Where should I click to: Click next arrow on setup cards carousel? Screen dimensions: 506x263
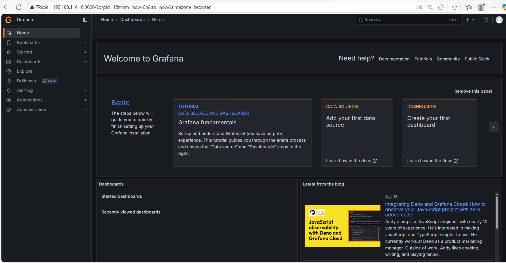(x=494, y=127)
